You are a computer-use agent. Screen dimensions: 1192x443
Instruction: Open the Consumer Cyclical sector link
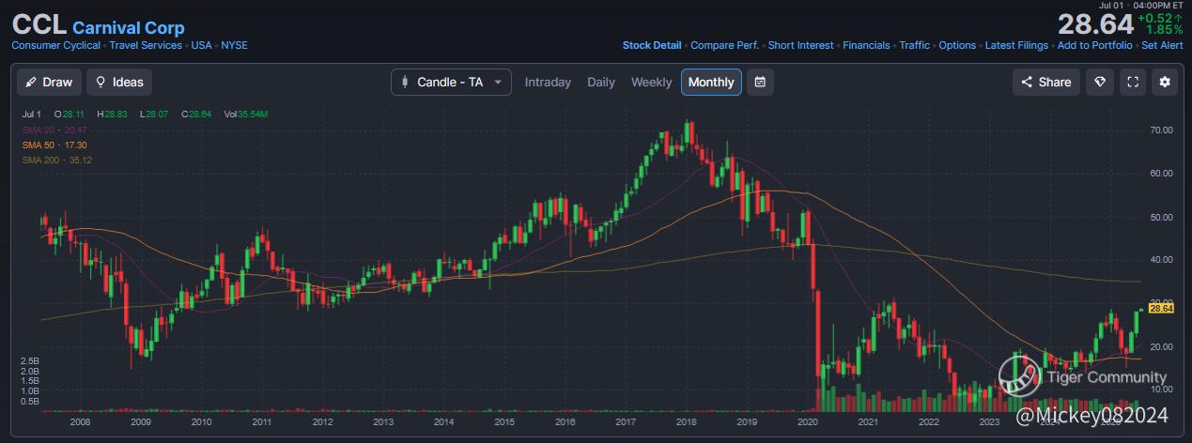click(55, 45)
